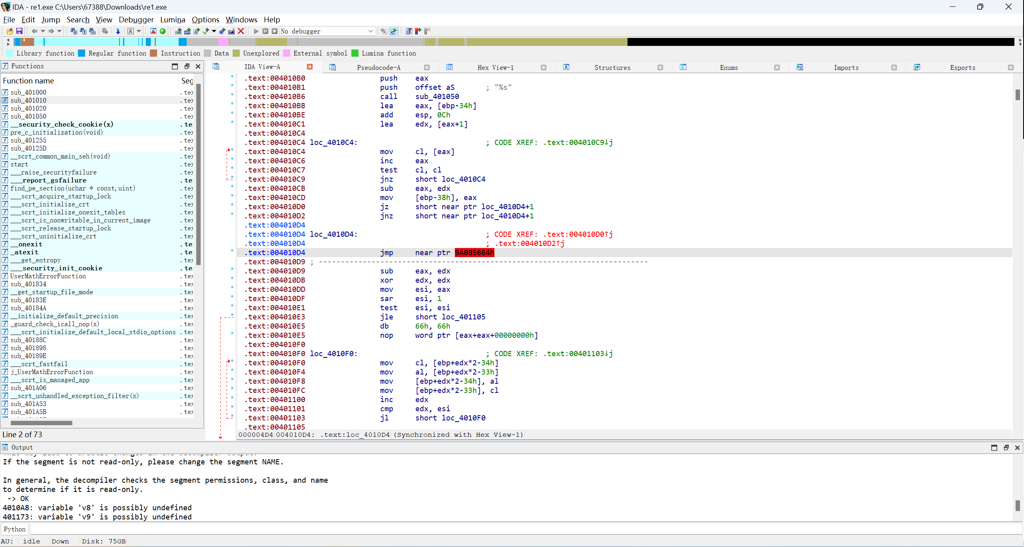1024x547 pixels.
Task: Click the breakpoint list icon in toolbar
Action: click(408, 31)
